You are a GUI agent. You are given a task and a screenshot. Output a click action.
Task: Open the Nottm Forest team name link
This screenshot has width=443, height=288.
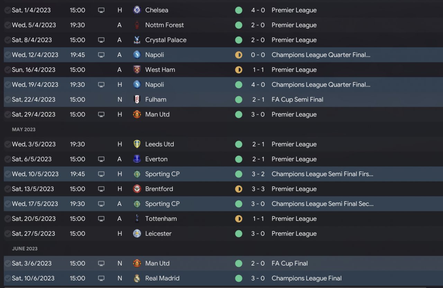click(164, 25)
